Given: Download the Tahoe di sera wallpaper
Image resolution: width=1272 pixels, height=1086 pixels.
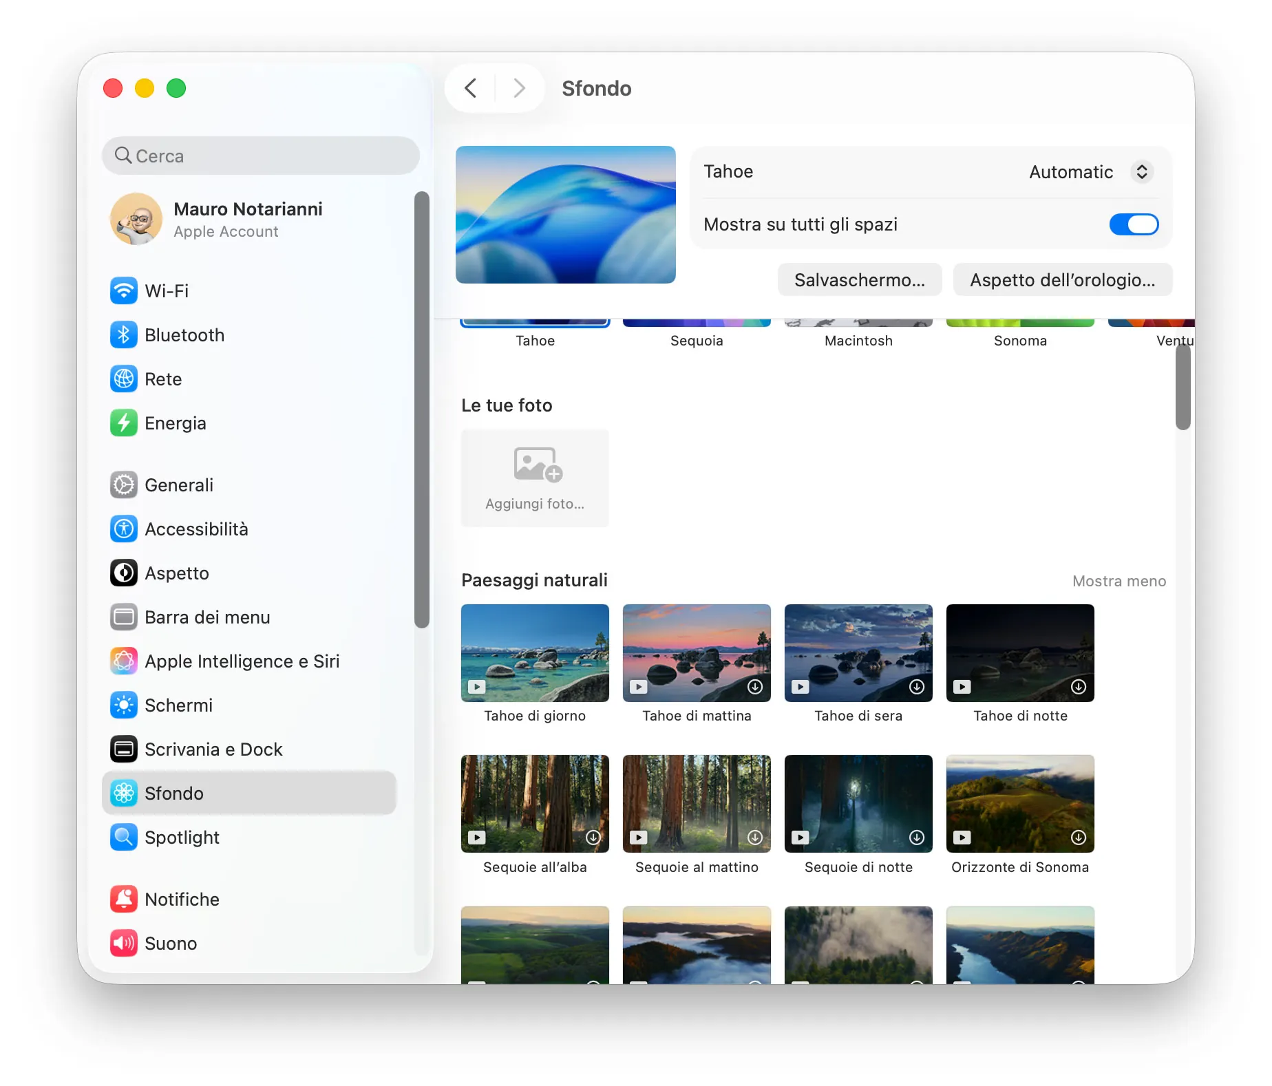Looking at the screenshot, I should pyautogui.click(x=915, y=686).
